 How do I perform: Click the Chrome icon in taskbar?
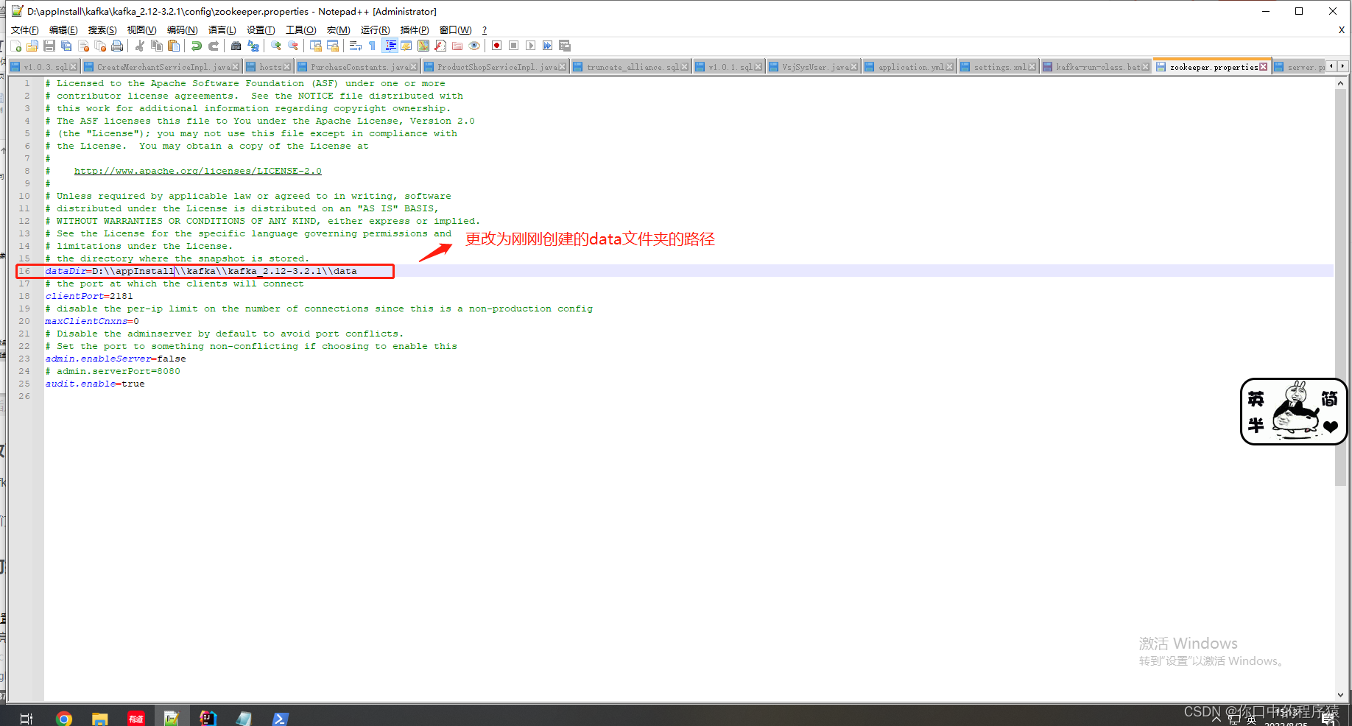[x=64, y=718]
